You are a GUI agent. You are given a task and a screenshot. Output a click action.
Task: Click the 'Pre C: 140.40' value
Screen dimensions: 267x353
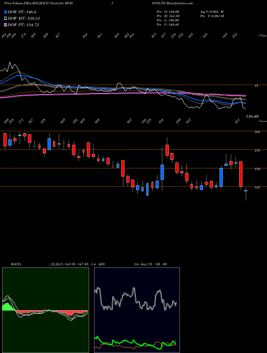point(168,25)
